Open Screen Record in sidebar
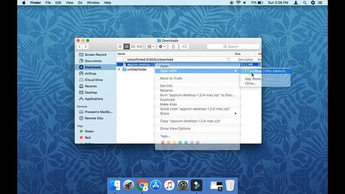345x194 pixels. (96, 54)
